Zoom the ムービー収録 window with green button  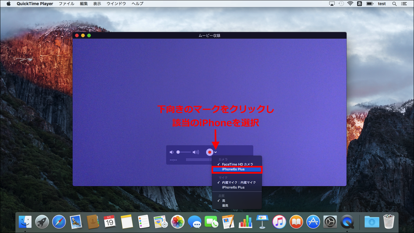pos(89,35)
